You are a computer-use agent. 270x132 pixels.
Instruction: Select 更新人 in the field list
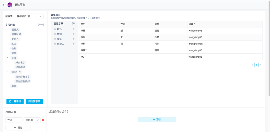tap(15, 39)
